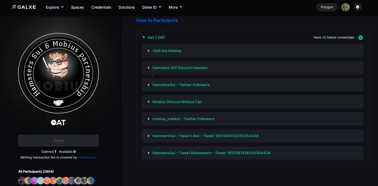Image resolution: width=378 pixels, height=186 pixels.
Task: Open the user profile avatar
Action: 346,7
